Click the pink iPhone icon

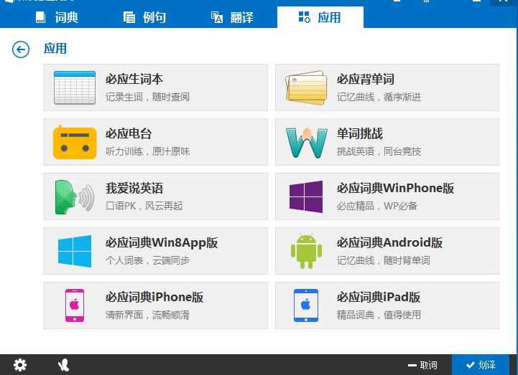tap(75, 305)
